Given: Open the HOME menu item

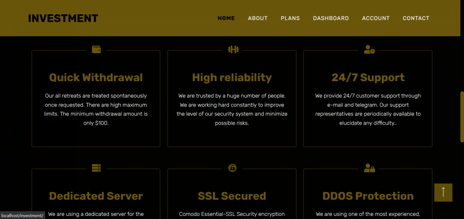Looking at the screenshot, I should 226,18.
